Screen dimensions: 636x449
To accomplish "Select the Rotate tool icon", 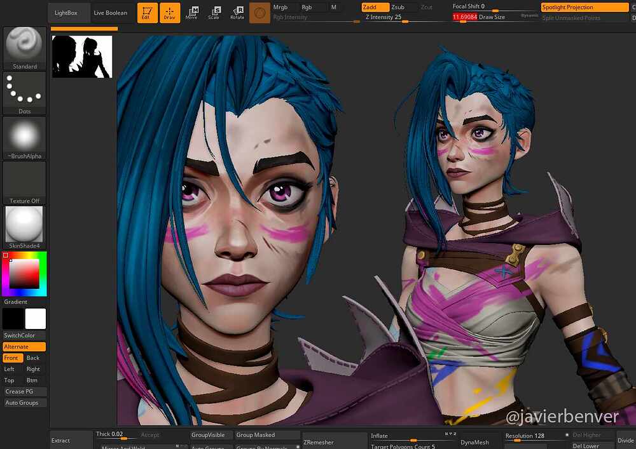I will pos(237,12).
